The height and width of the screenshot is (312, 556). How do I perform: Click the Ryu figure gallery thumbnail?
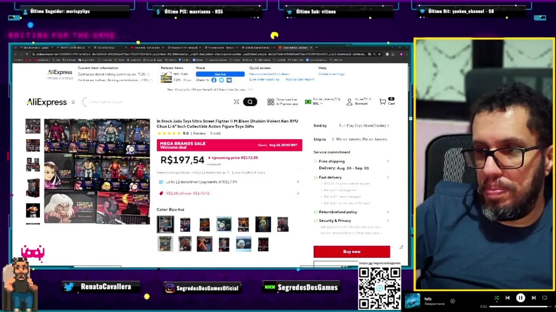click(33, 211)
